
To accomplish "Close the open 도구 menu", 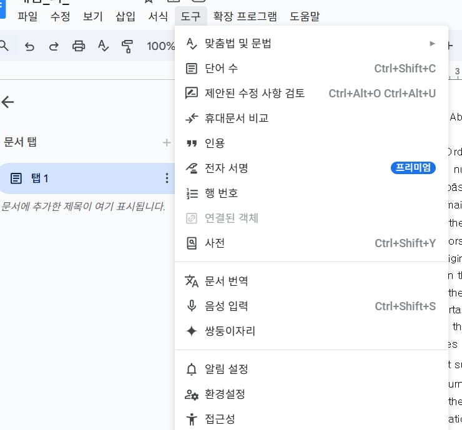I will (190, 16).
